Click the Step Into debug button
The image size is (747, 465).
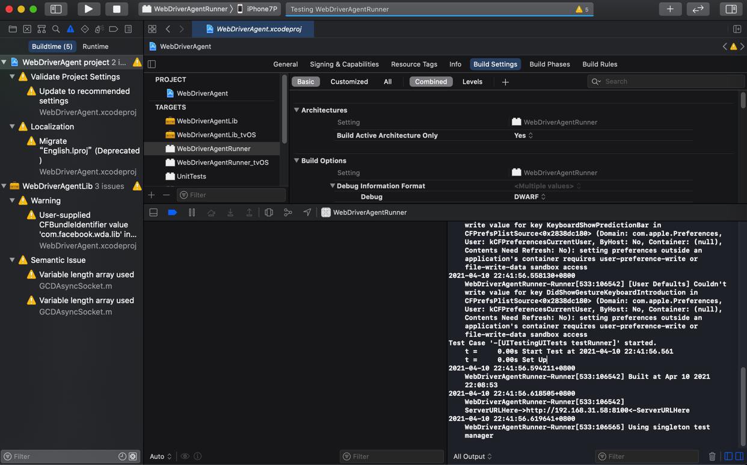[x=230, y=212]
